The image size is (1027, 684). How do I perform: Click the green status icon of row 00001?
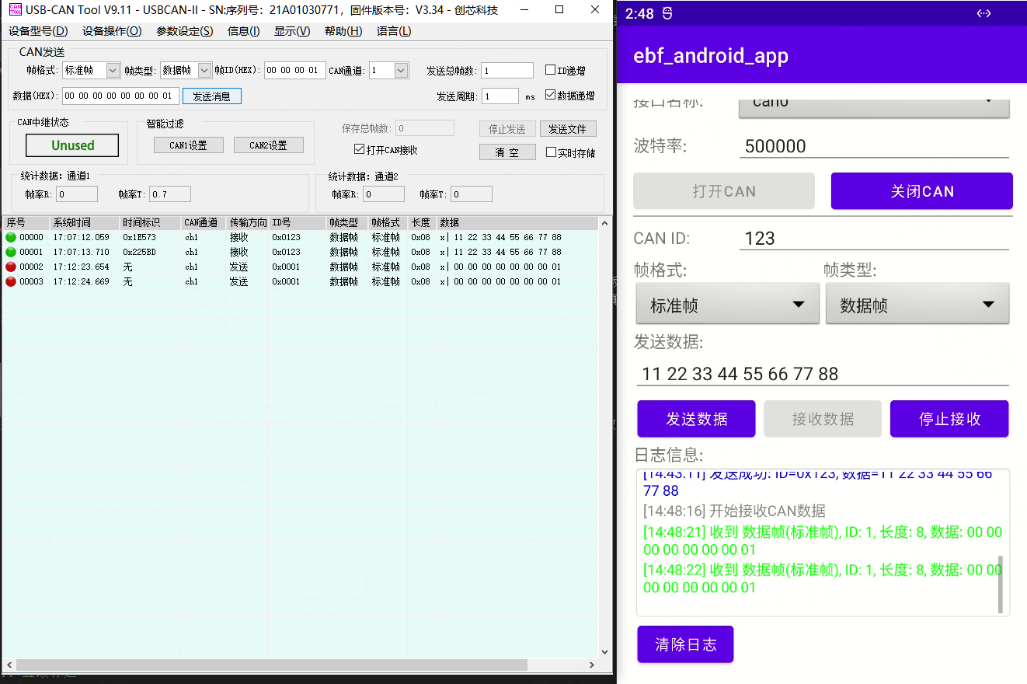[11, 252]
